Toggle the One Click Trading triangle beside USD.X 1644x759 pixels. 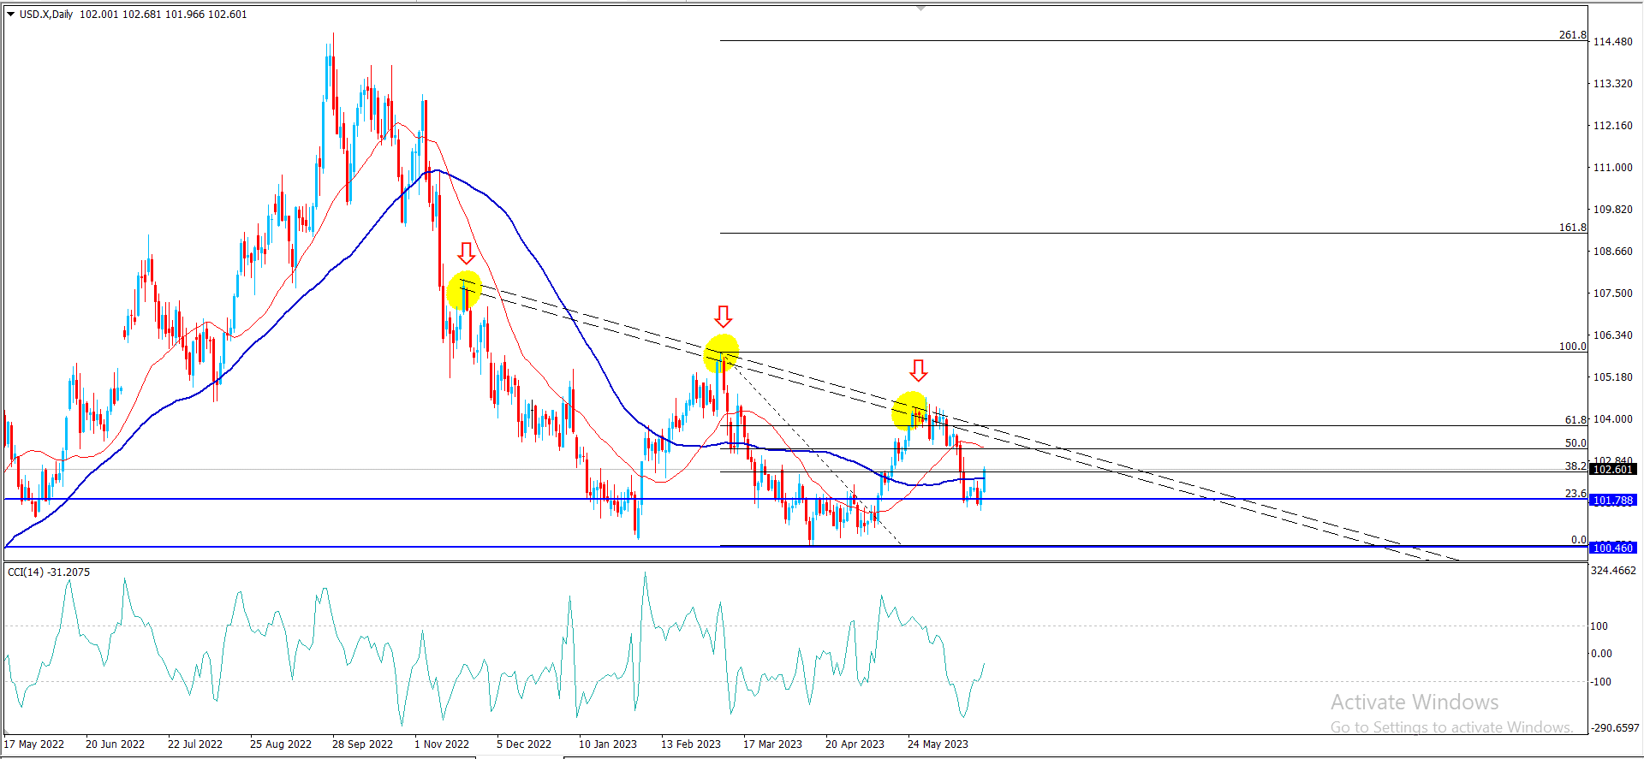(11, 14)
